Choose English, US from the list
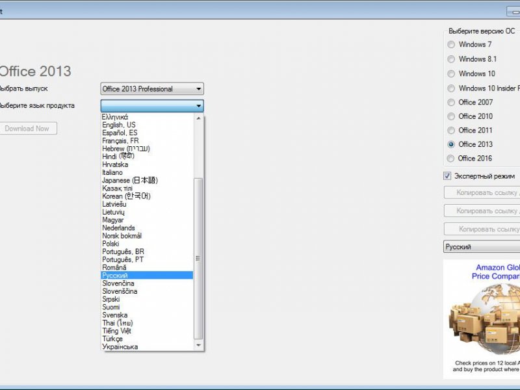 click(x=147, y=125)
